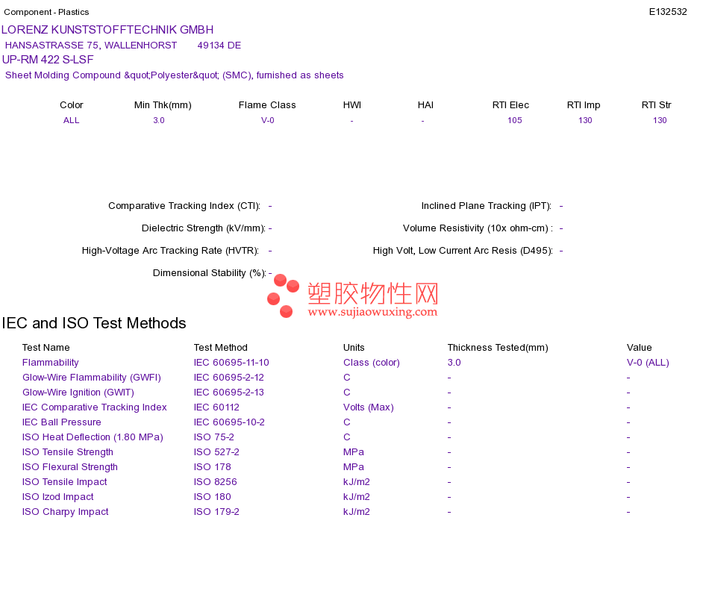Screen dimensions: 709x597
Task: Click the Test Method column header
Action: (x=221, y=347)
